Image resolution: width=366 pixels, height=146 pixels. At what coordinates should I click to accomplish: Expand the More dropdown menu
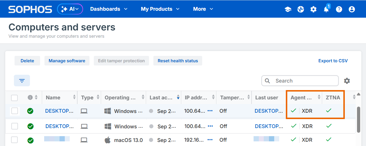(x=203, y=9)
